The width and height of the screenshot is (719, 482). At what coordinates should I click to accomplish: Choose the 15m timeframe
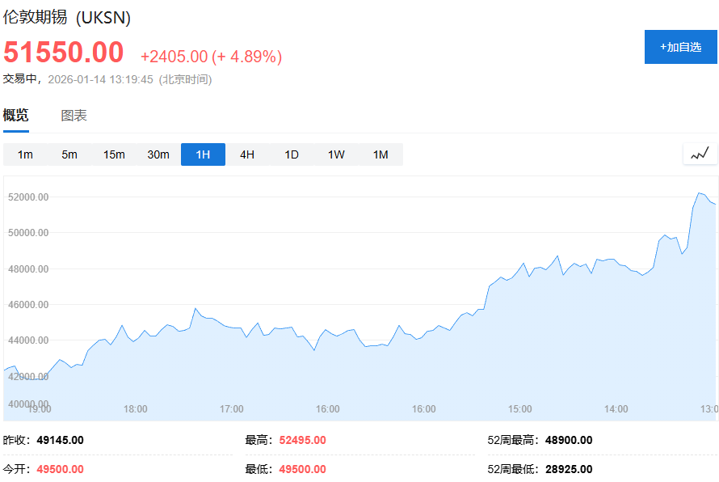[114, 154]
